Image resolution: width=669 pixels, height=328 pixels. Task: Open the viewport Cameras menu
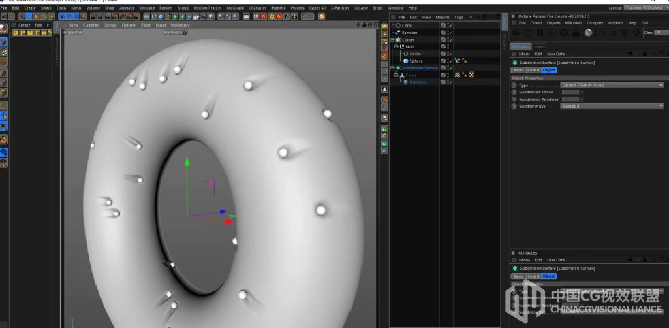tap(91, 25)
